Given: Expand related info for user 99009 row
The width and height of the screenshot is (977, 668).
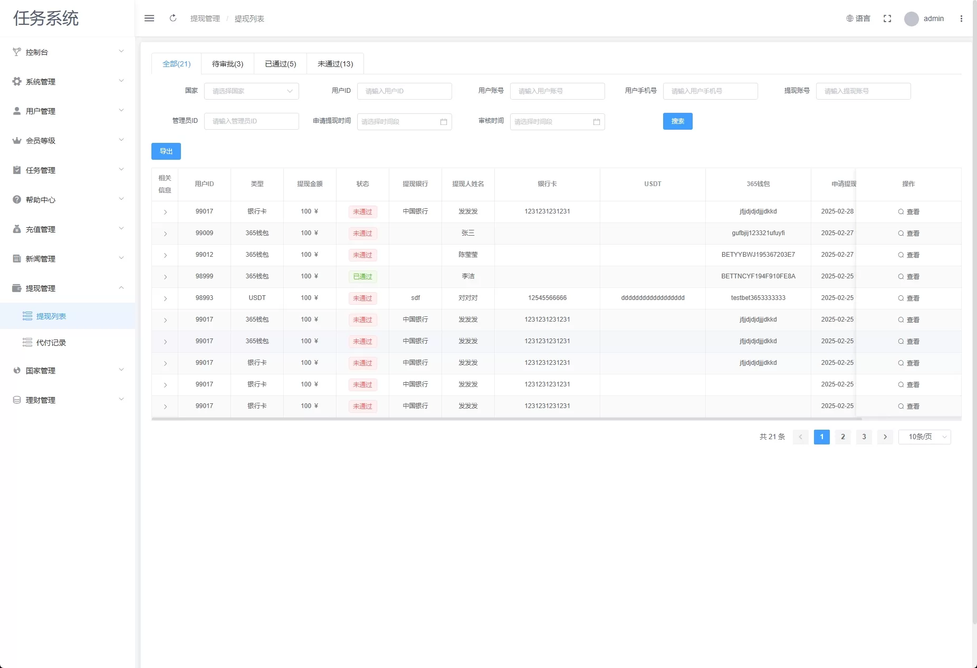Looking at the screenshot, I should coord(165,234).
